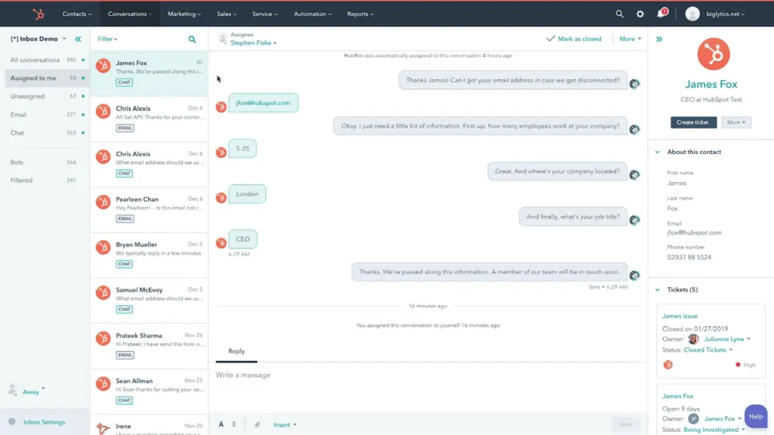Screen dimensions: 774x435
Task: Select the Unassigned view
Action: click(47, 96)
